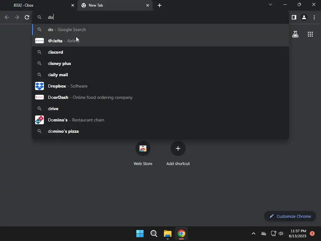
Task: Show hidden system tray icons
Action: coord(253,233)
